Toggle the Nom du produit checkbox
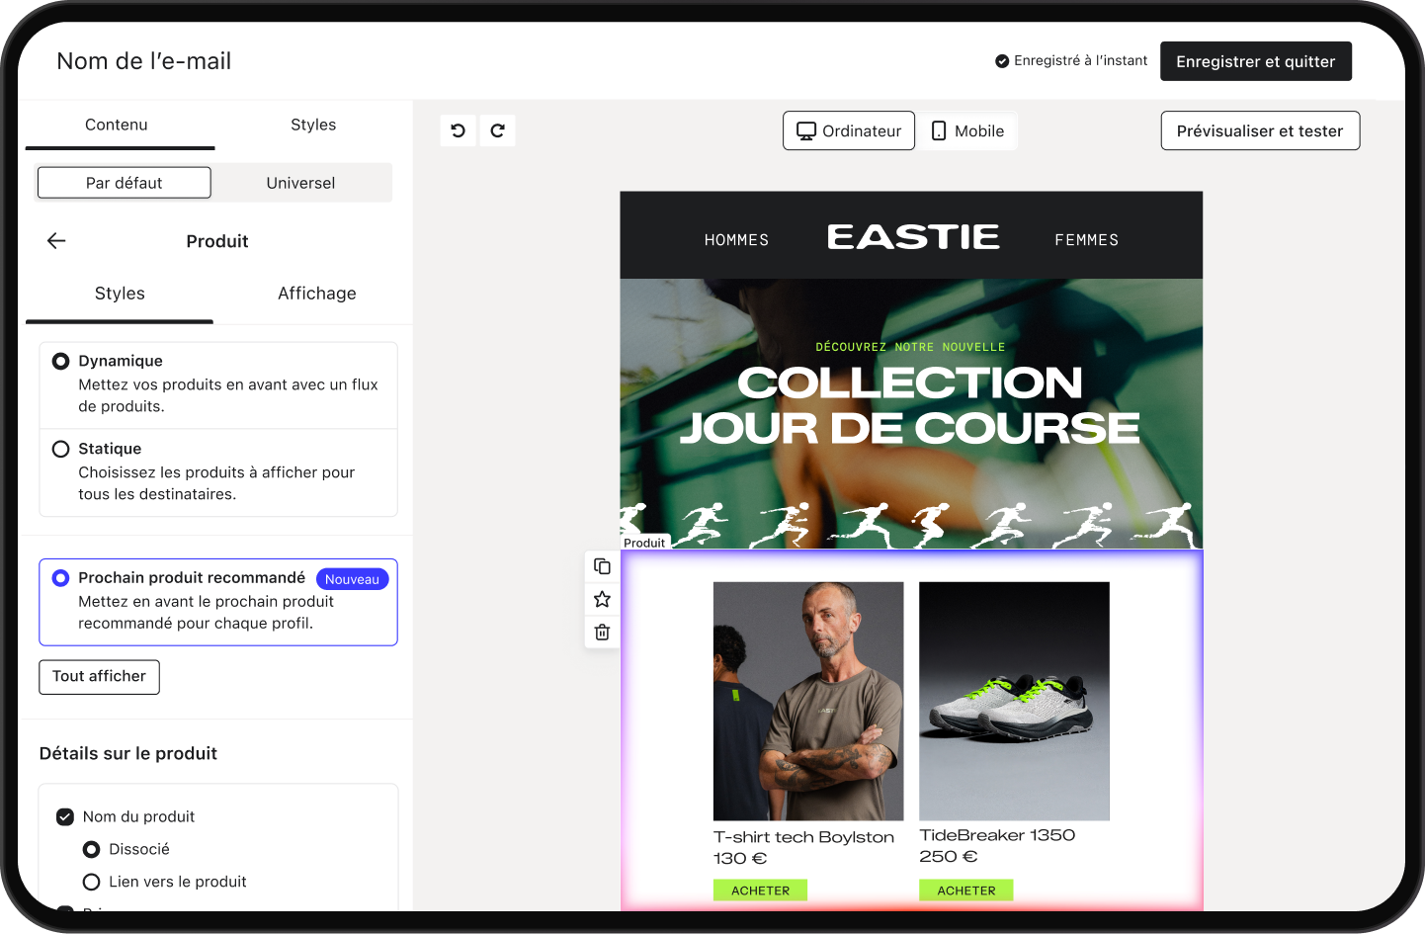1425x934 pixels. pos(65,816)
